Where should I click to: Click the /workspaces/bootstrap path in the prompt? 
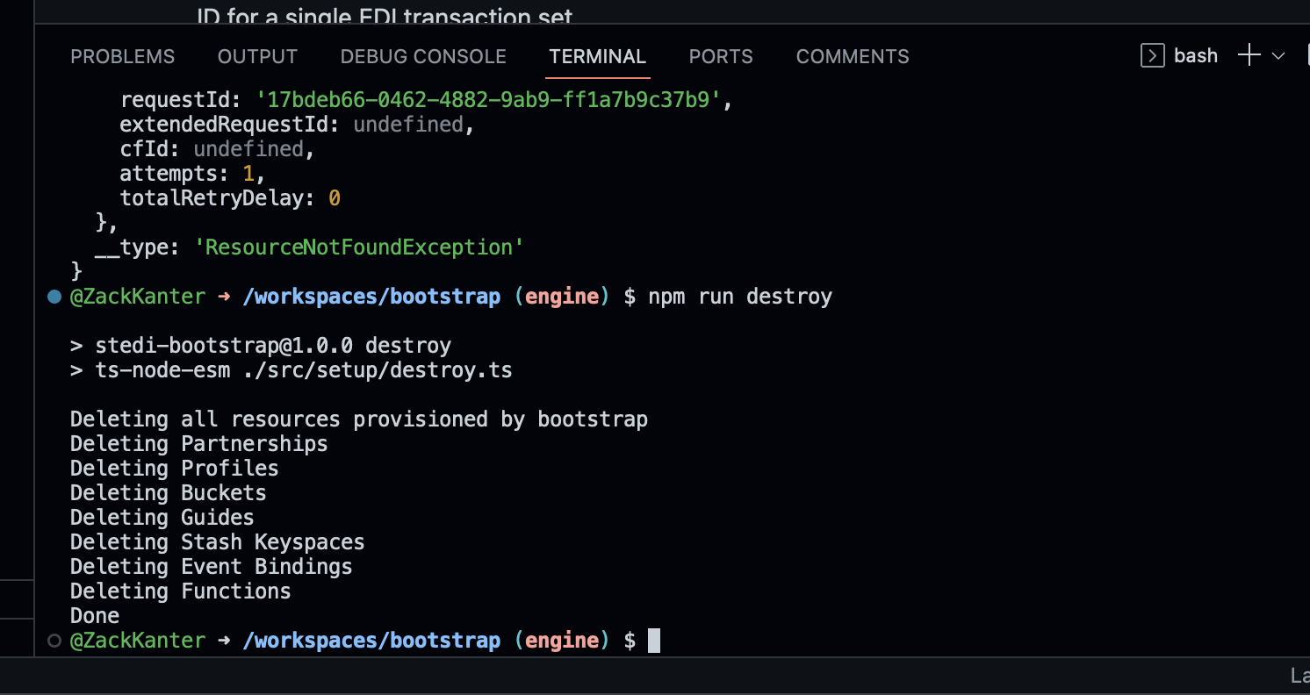tap(371, 297)
